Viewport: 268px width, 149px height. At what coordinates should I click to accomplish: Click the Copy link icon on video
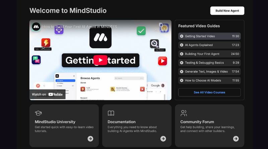(x=161, y=26)
